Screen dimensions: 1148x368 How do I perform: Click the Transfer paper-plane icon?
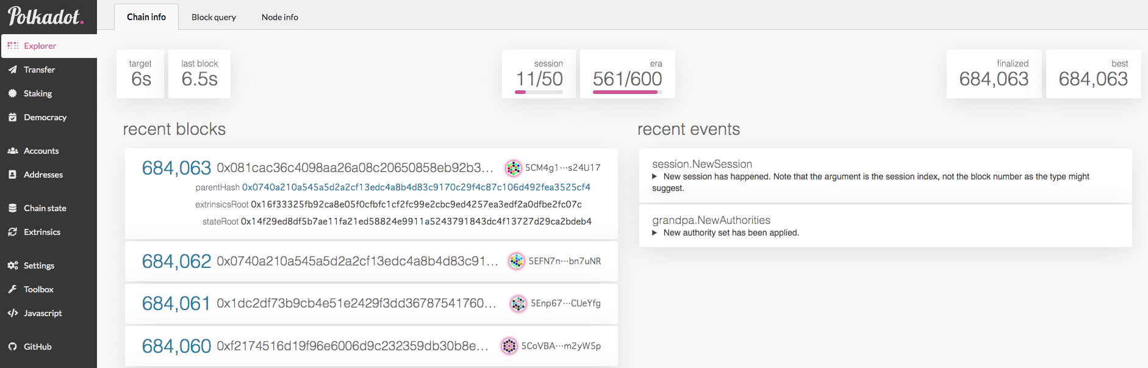click(13, 70)
